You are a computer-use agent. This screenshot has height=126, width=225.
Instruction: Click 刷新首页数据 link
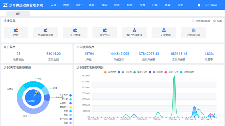pos(202,21)
